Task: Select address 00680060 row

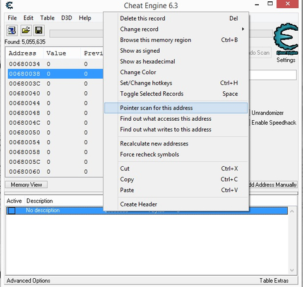Action: tap(56, 172)
